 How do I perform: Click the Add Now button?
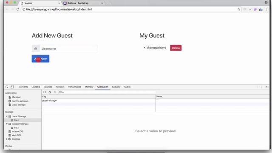[40, 59]
